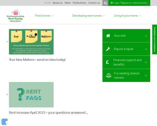This screenshot has height=126, width=157.
Task: Click the chevron next to Find a home
Action: click(53, 16)
